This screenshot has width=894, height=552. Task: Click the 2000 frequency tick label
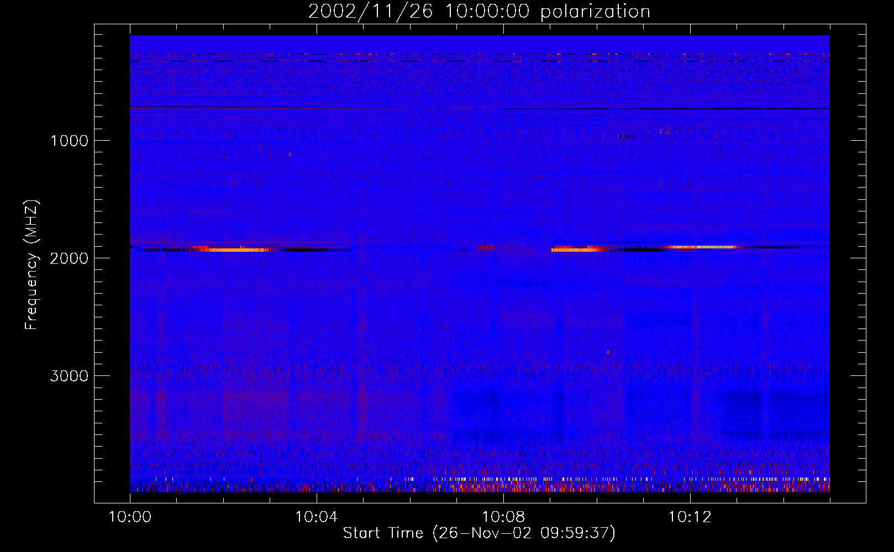pos(69,258)
